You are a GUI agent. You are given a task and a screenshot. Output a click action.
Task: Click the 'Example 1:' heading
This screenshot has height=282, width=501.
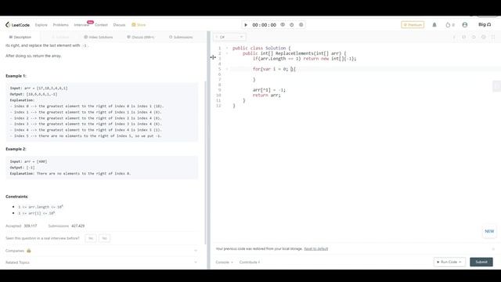pos(16,76)
